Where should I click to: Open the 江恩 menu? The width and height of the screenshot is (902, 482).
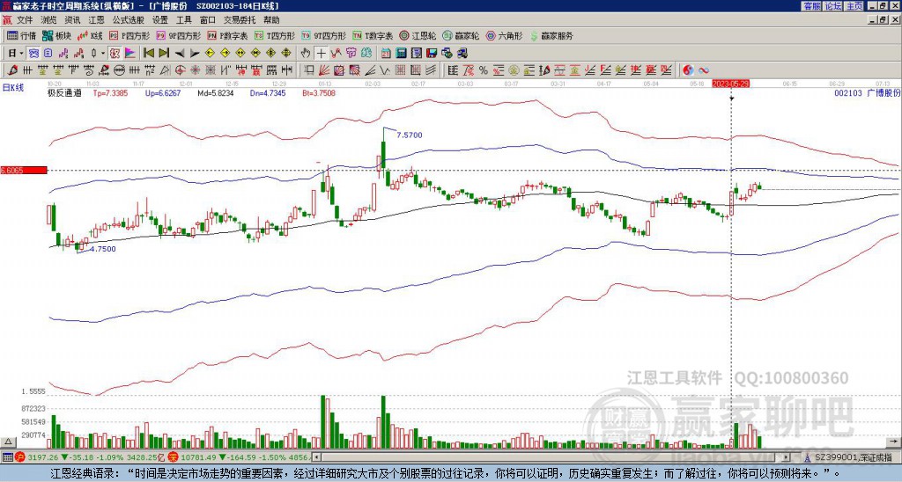pos(97,20)
